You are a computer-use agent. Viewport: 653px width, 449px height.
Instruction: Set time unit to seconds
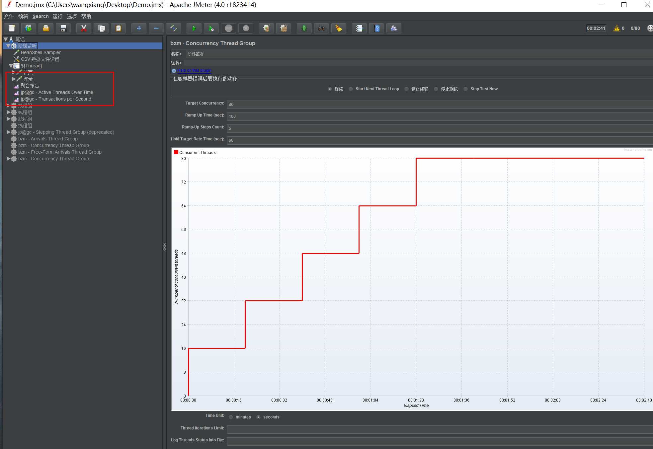click(x=258, y=417)
